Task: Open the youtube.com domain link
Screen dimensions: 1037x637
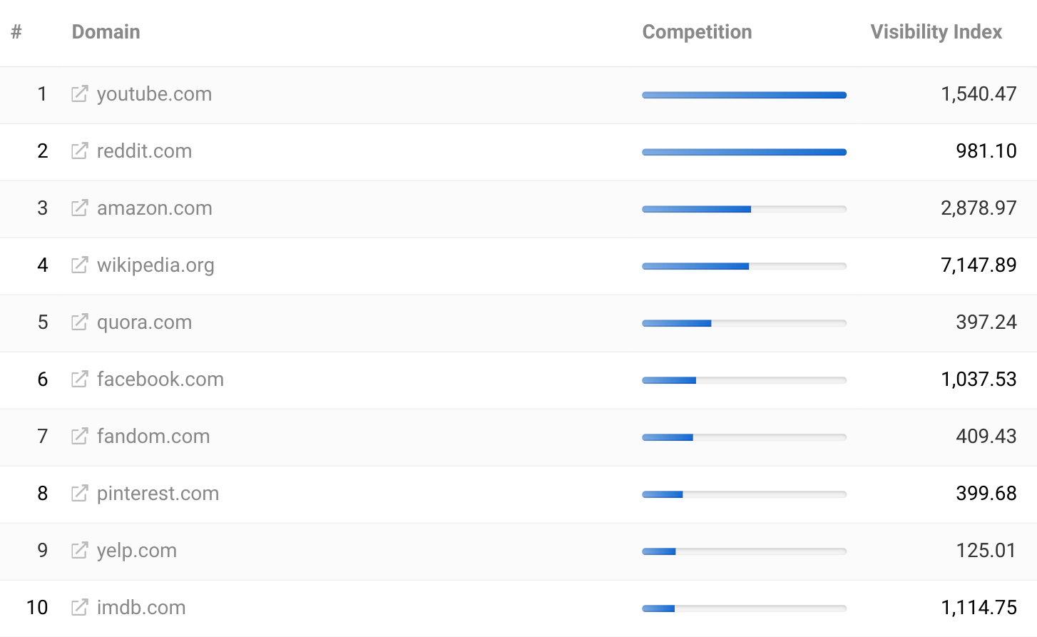Action: click(154, 94)
